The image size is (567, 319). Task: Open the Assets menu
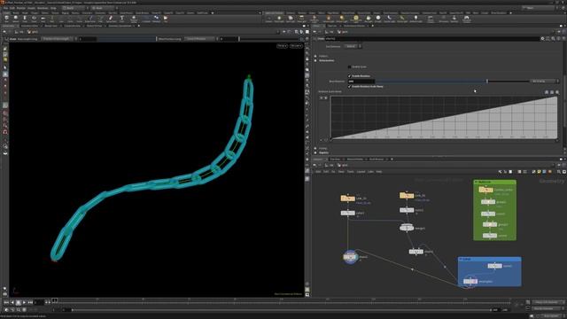(x=31, y=8)
